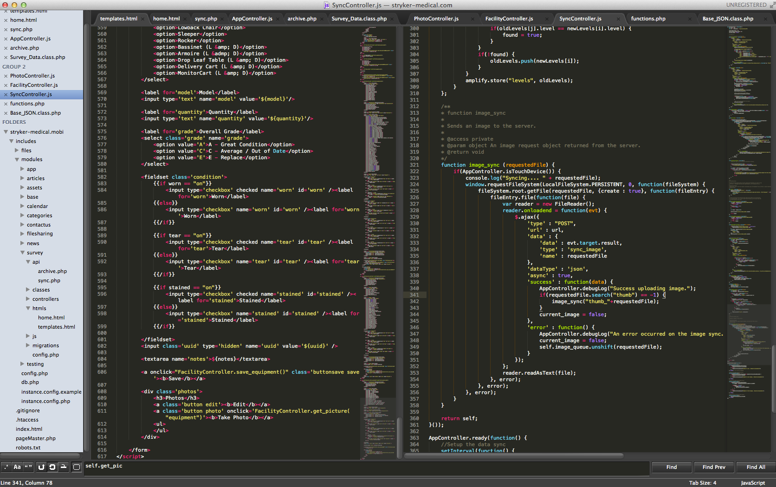Click sidebar X next to Base_JSON.class.php

[6, 113]
